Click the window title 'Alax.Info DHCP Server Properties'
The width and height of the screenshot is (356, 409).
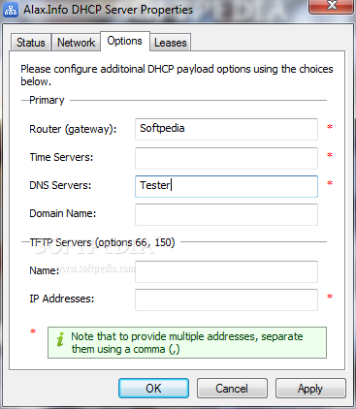click(x=108, y=10)
